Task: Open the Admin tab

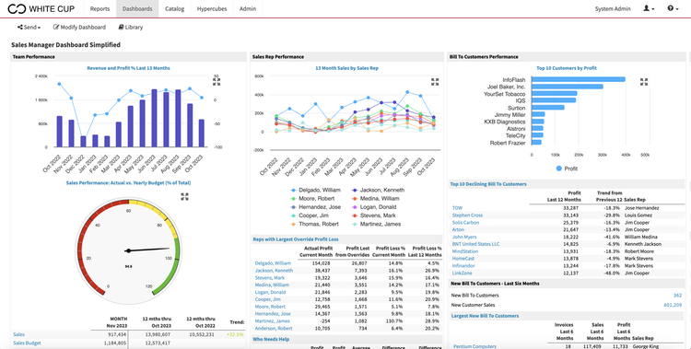Action: coord(248,9)
